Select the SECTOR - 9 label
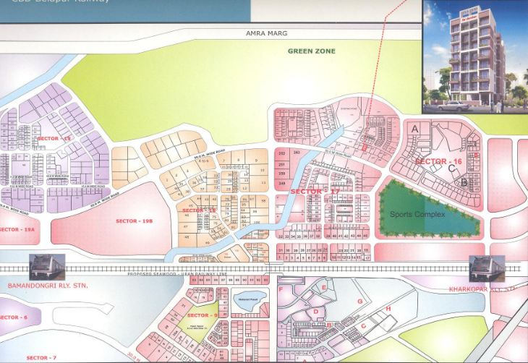 [203, 315]
